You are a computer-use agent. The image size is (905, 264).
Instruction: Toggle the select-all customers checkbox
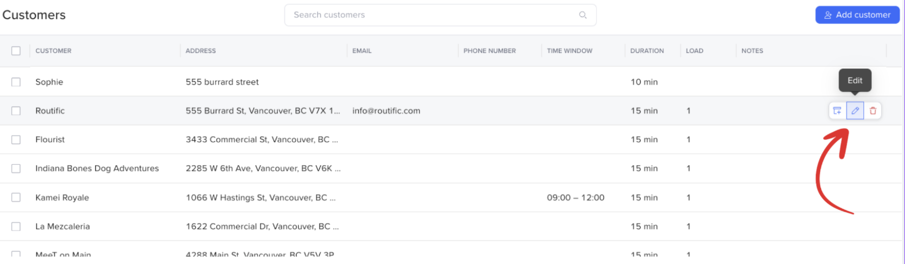pyautogui.click(x=16, y=51)
